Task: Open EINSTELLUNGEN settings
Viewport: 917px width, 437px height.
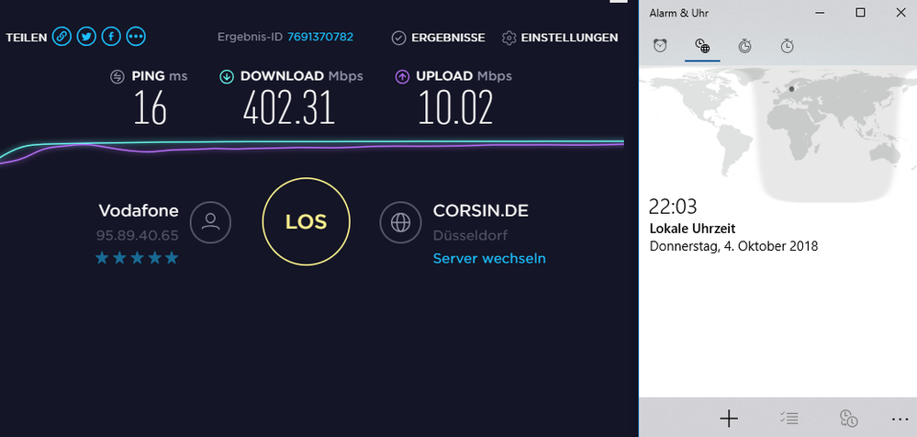Action: tap(559, 38)
